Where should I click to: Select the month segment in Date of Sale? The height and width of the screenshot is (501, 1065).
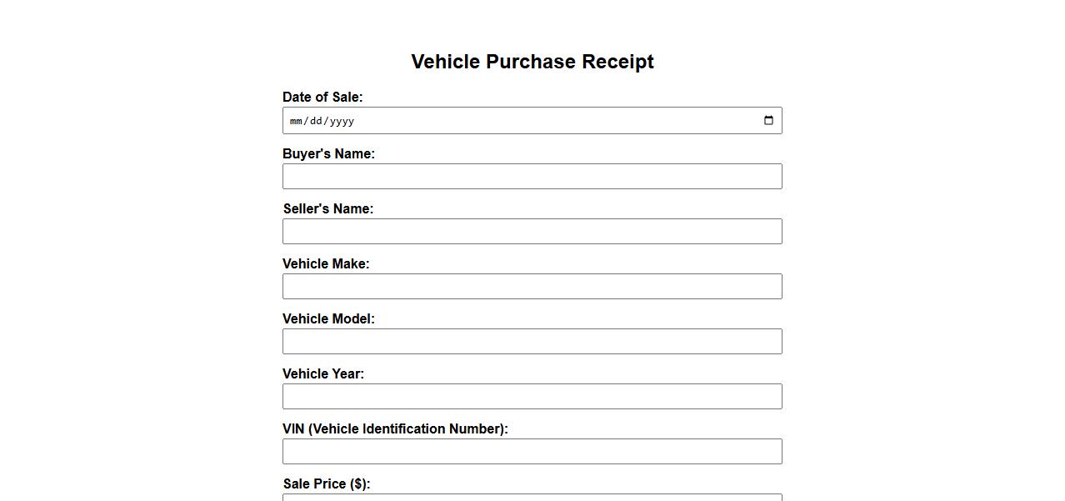coord(296,121)
